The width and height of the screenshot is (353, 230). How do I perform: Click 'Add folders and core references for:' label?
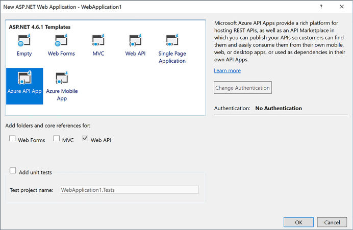[x=48, y=125]
